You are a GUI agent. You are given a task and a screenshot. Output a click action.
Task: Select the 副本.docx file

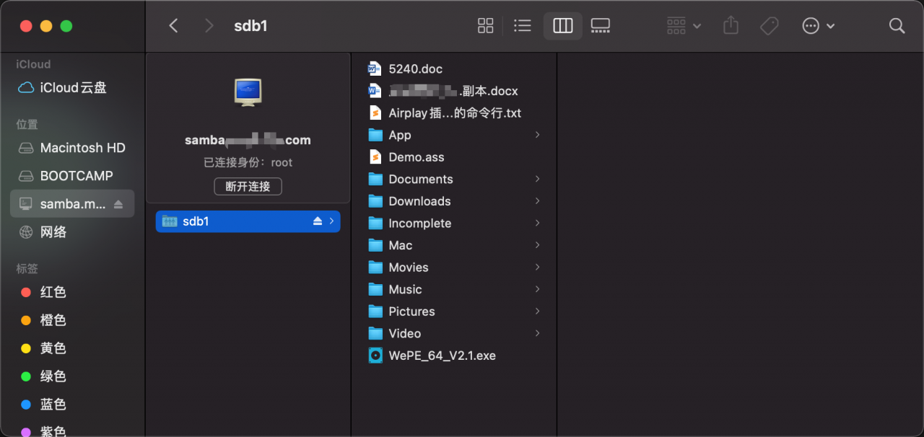(454, 91)
